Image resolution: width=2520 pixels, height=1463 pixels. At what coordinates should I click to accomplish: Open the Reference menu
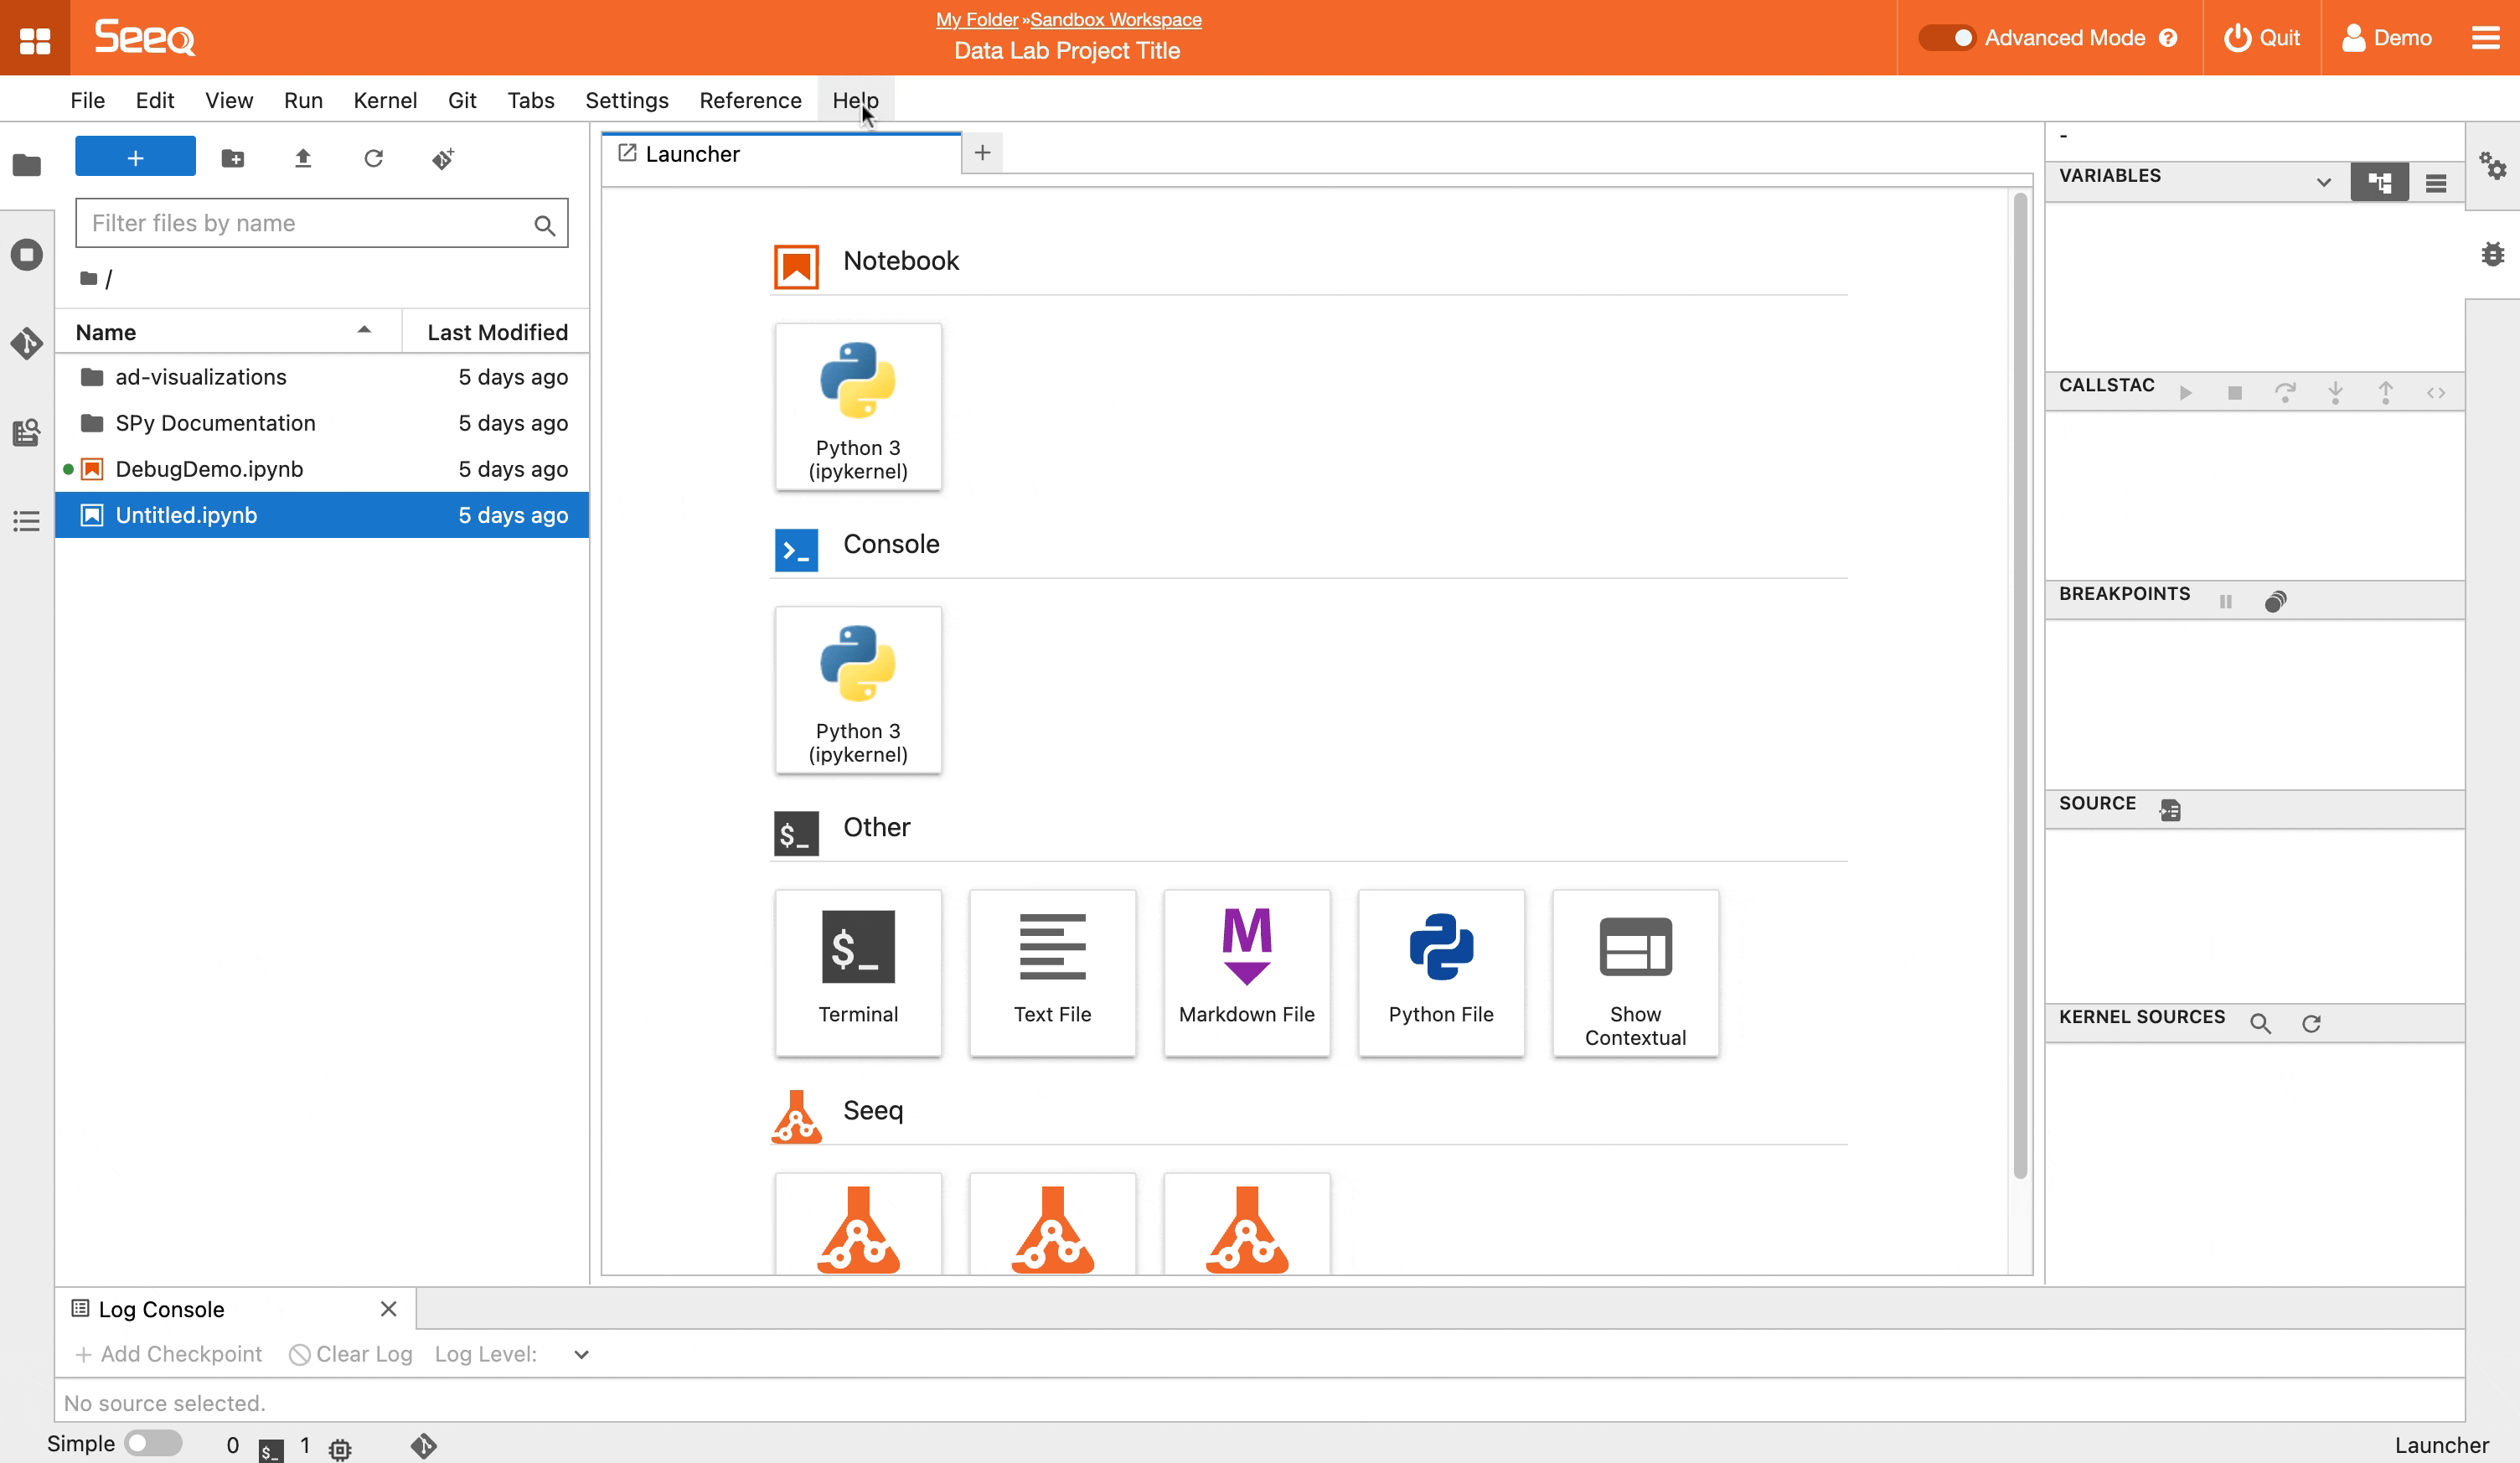[750, 100]
